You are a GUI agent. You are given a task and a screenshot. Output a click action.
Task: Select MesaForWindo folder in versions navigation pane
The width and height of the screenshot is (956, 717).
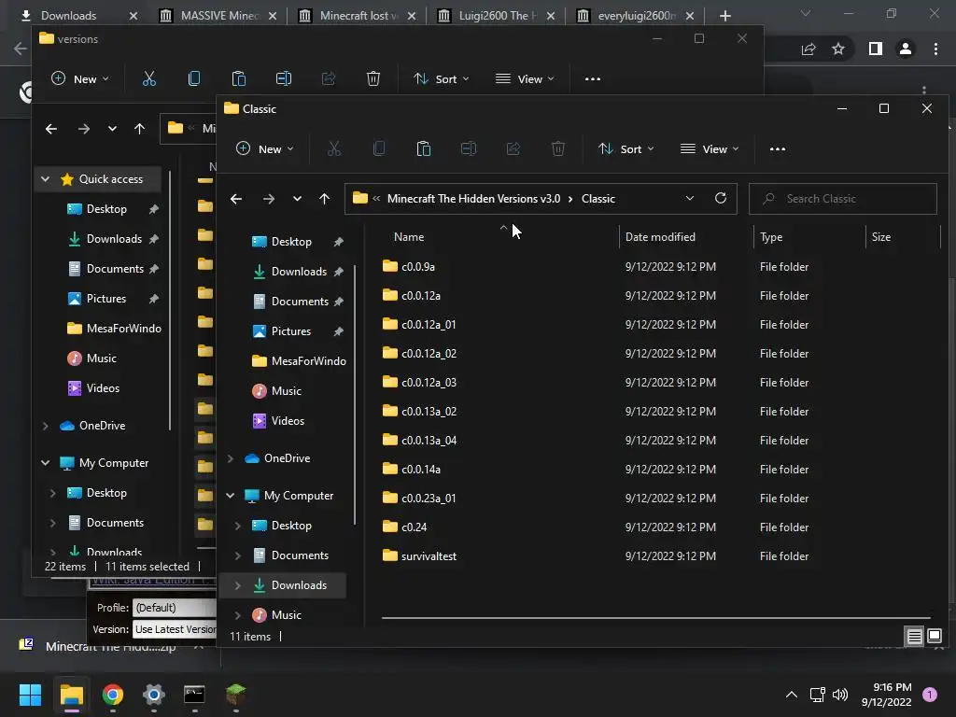pos(124,328)
